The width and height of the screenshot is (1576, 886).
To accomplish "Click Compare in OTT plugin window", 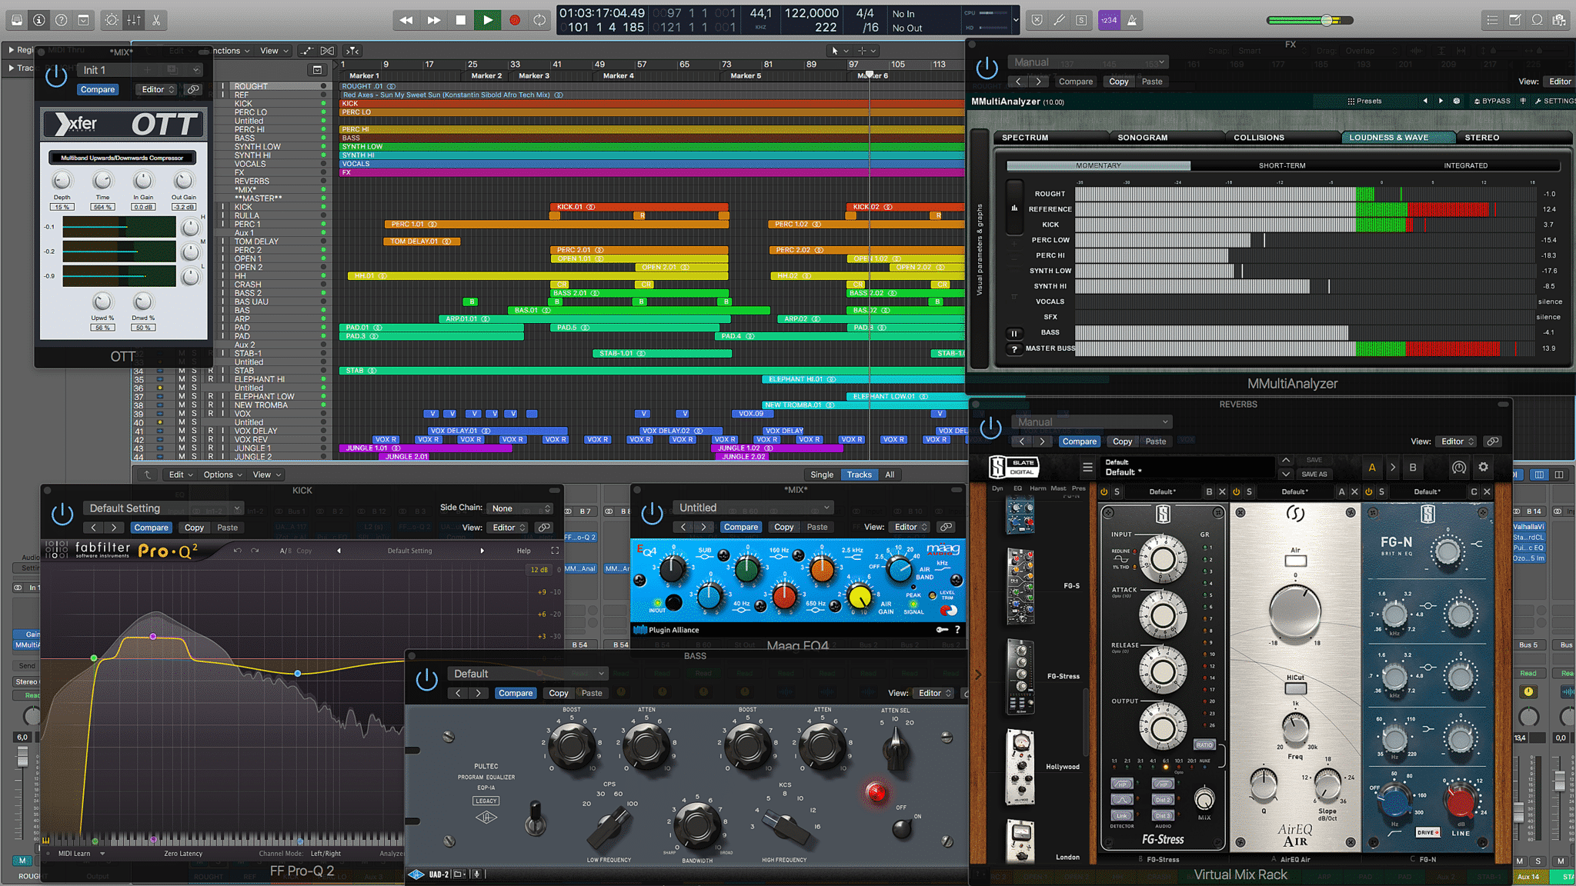I will (98, 90).
